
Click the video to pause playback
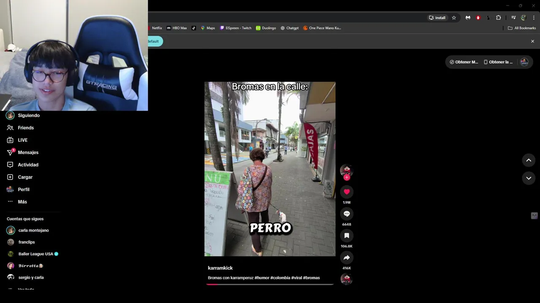click(270, 169)
